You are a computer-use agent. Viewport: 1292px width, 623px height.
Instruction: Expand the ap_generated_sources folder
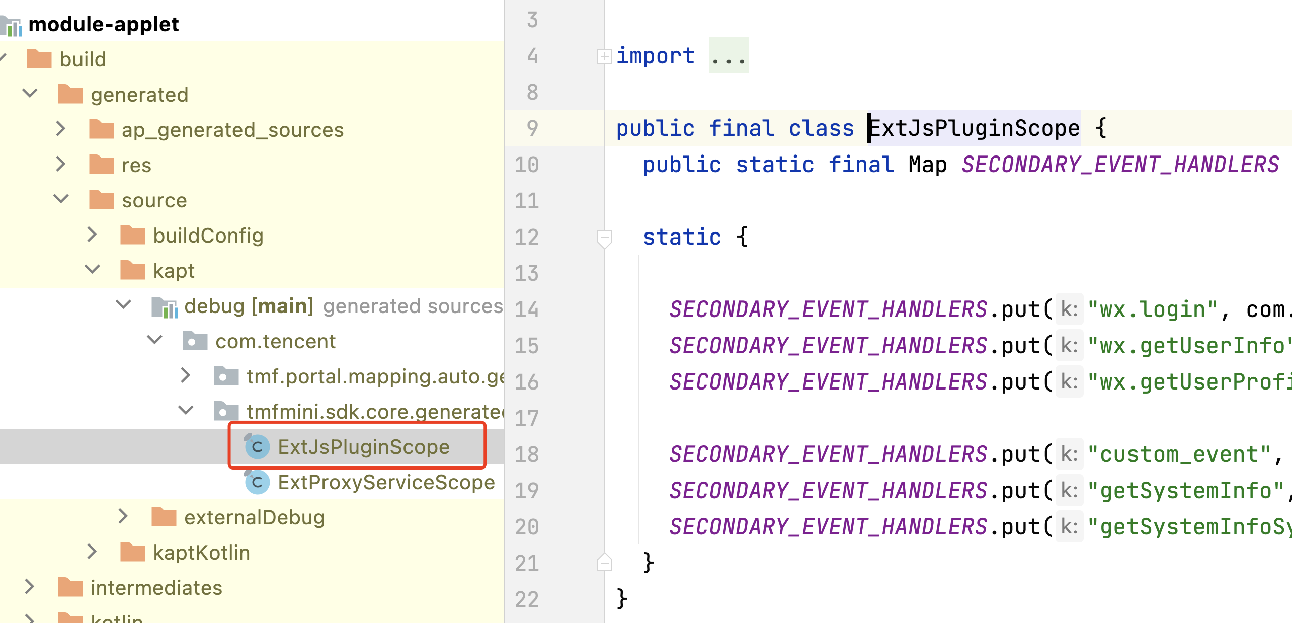point(60,129)
